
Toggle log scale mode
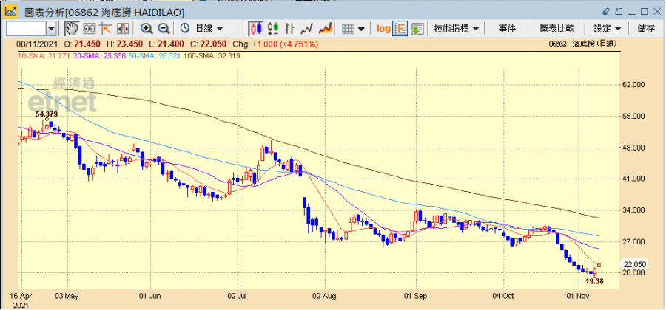[x=383, y=29]
